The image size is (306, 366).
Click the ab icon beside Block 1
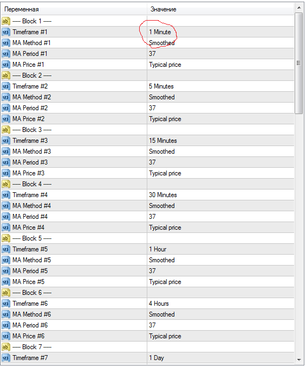6,21
